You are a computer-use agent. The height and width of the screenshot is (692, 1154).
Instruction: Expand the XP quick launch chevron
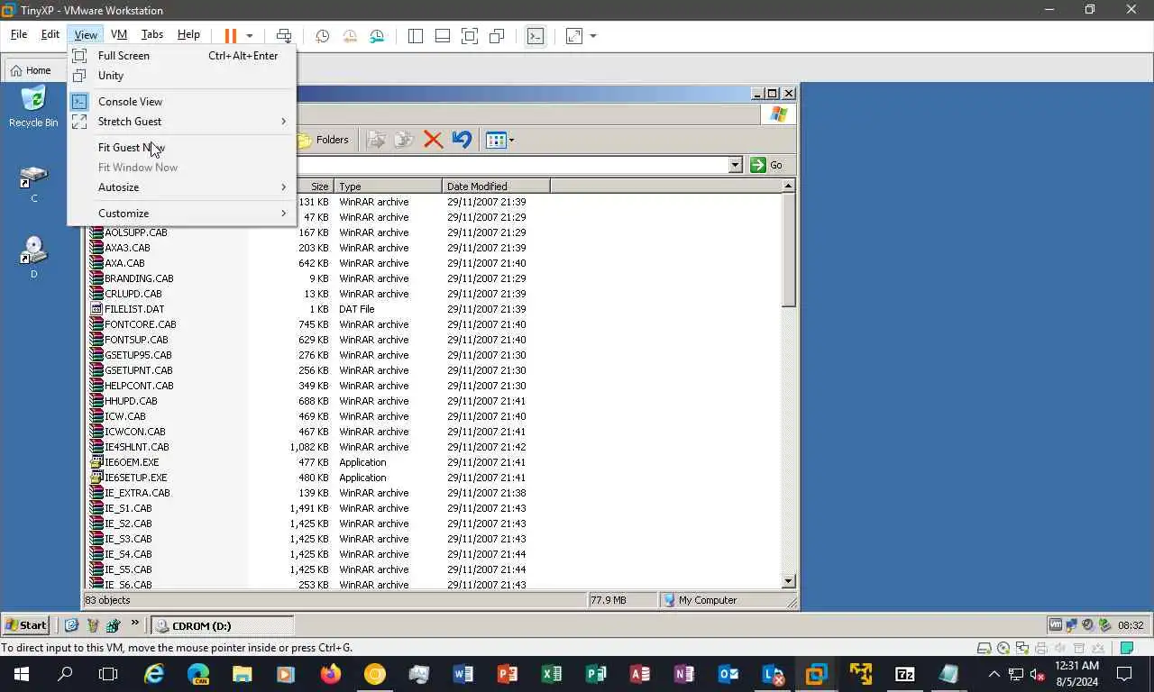click(135, 624)
